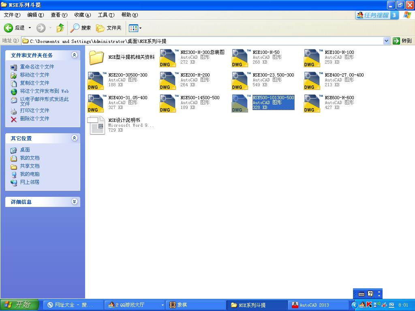Open the 工具 menu
Screen dimensions: 415x311
point(106,15)
